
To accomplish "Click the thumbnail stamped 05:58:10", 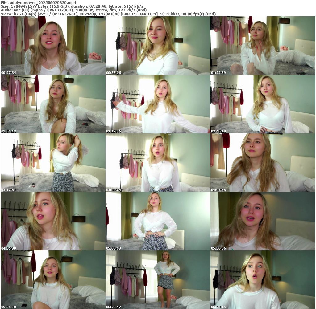I will pos(53,280).
